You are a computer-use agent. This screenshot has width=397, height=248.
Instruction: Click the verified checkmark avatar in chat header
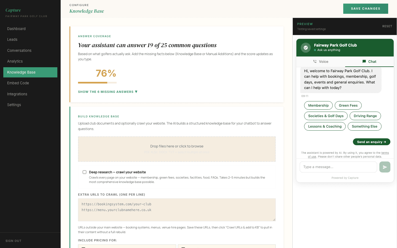pos(305,48)
